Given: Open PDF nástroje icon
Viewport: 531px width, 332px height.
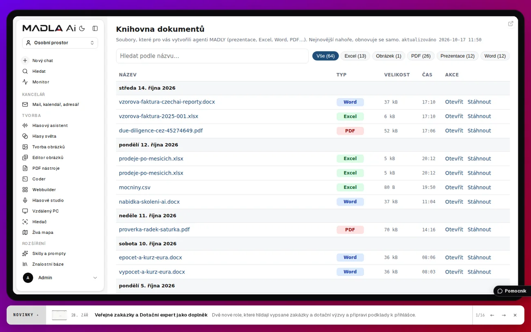Looking at the screenshot, I should pos(25,168).
